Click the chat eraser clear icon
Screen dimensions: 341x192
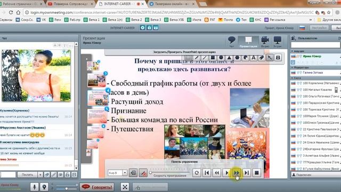pos(47,174)
